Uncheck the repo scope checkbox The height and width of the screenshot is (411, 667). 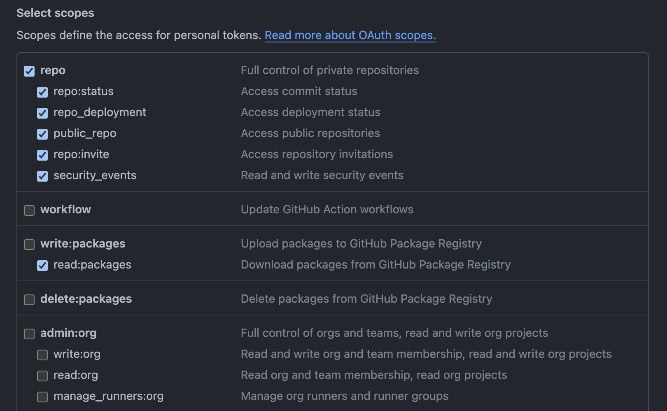[x=29, y=71]
